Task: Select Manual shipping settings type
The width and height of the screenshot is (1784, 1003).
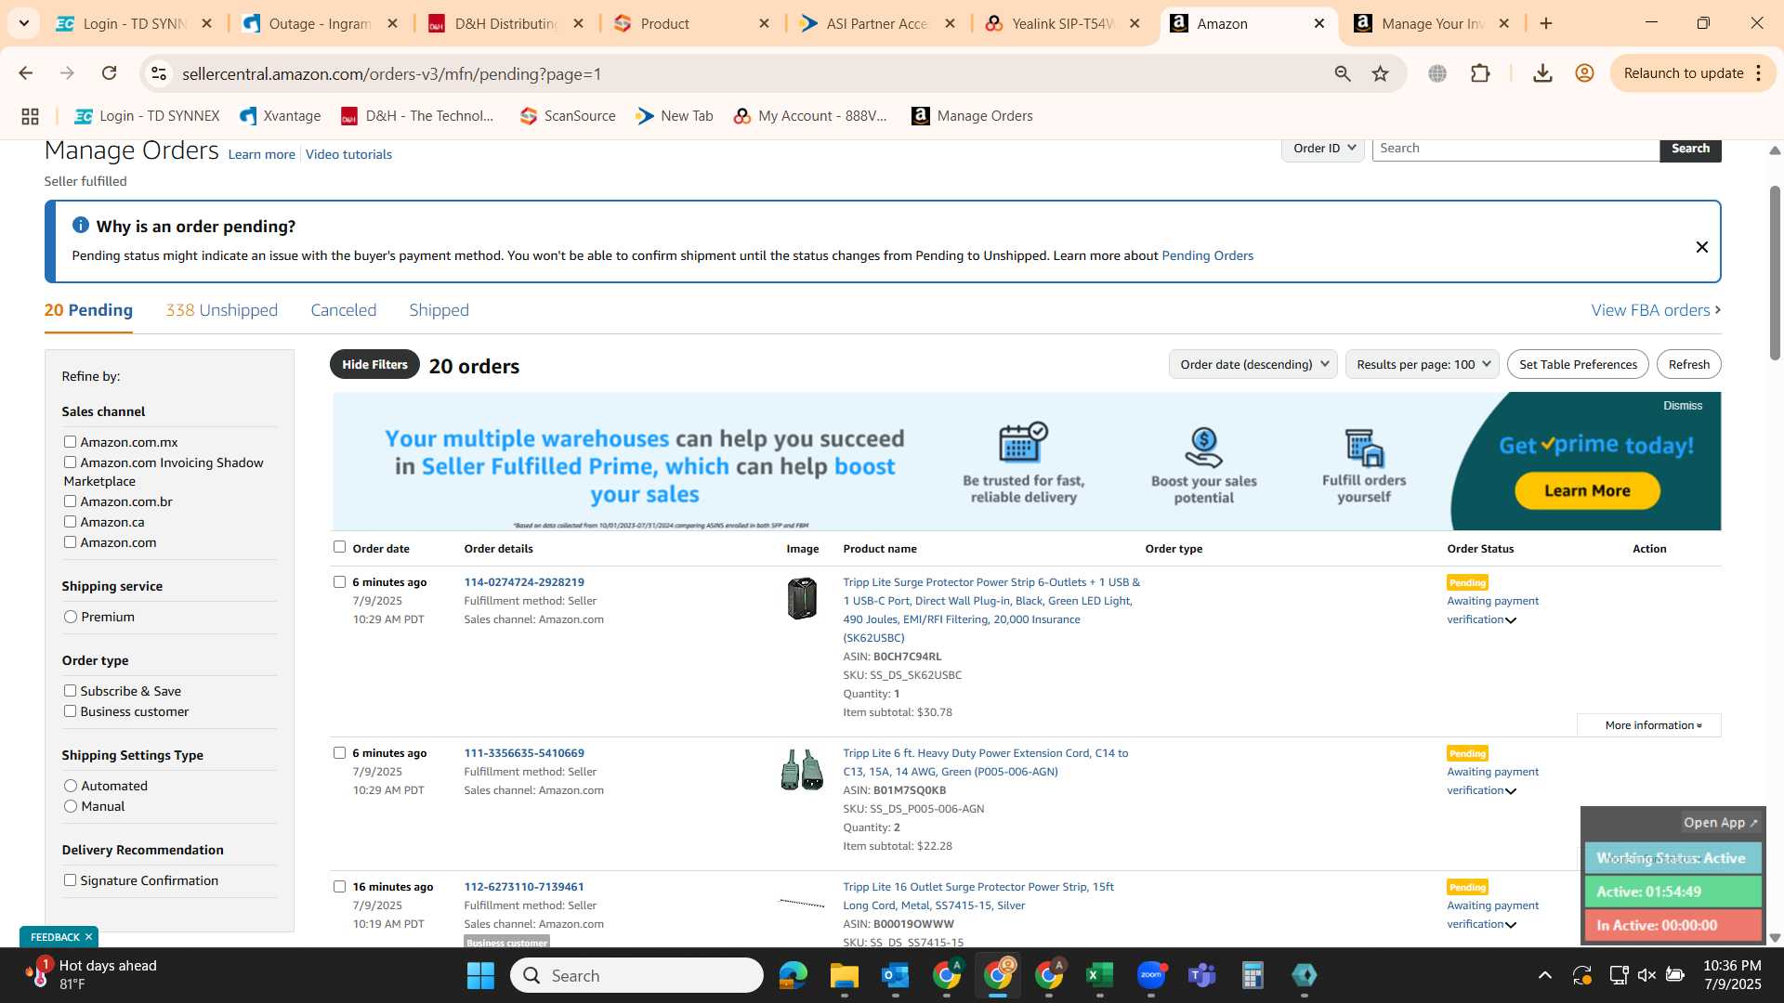Action: tap(71, 806)
